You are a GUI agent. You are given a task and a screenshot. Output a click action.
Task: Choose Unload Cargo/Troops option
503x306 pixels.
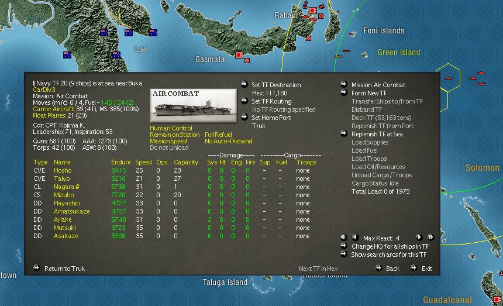click(x=382, y=175)
